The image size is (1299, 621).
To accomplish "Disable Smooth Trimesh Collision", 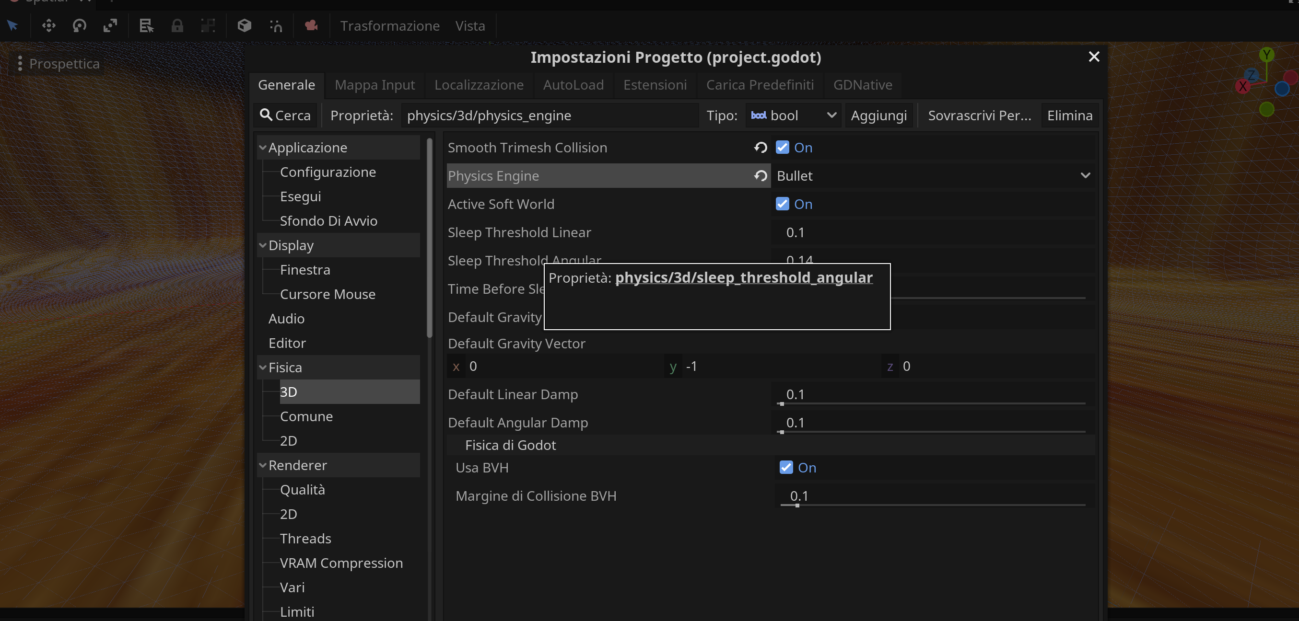I will click(782, 147).
